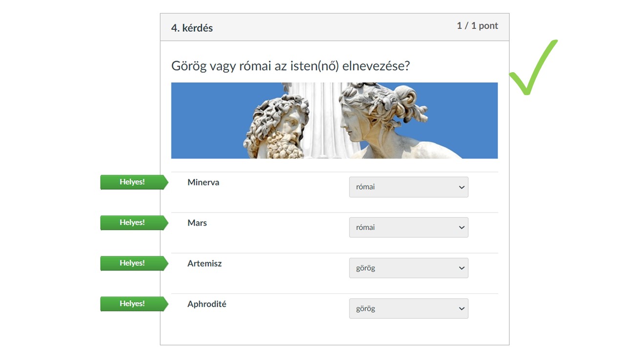The width and height of the screenshot is (625, 351).
Task: Click the chevron arrow in Artemisz's dropdown
Action: click(x=461, y=268)
